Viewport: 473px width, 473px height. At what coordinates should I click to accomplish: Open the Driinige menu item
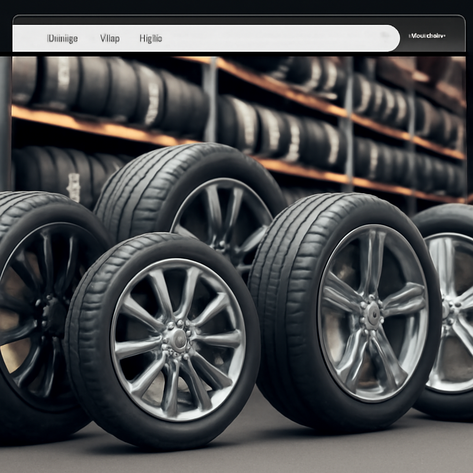pyautogui.click(x=62, y=38)
